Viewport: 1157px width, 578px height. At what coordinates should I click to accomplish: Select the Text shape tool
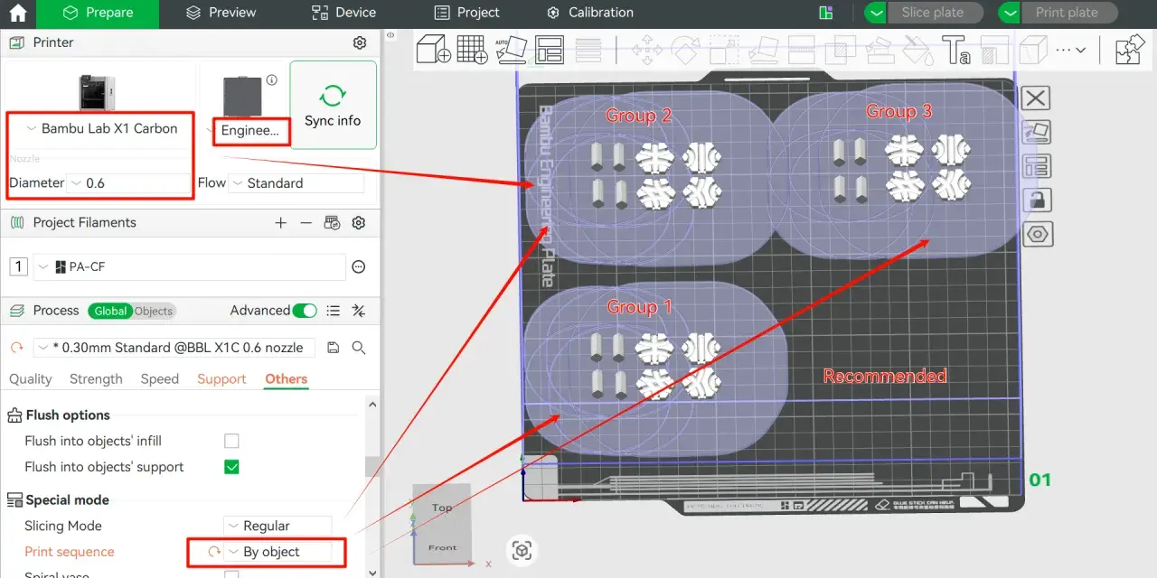click(955, 50)
